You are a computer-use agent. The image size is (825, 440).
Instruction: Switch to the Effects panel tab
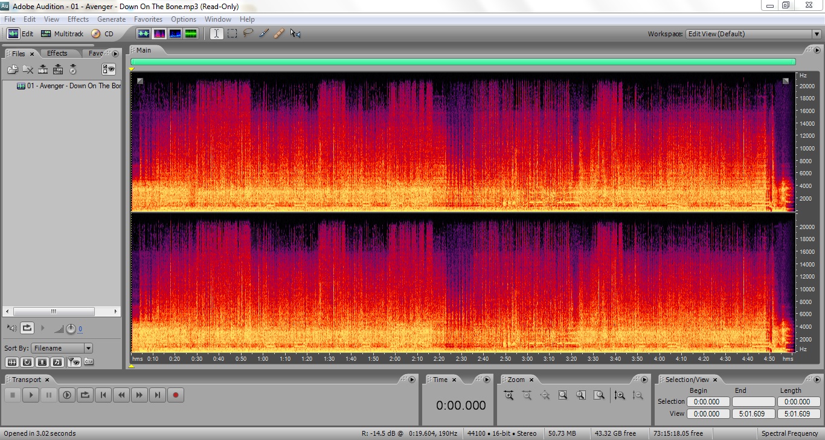[57, 53]
